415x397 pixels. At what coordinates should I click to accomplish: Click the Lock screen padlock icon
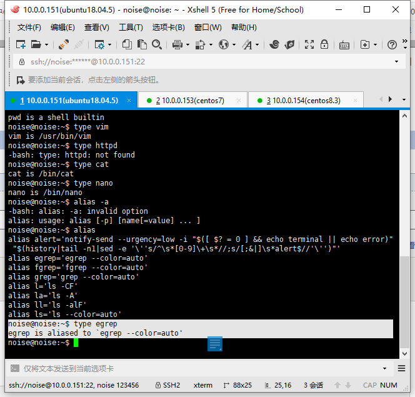coord(324,44)
